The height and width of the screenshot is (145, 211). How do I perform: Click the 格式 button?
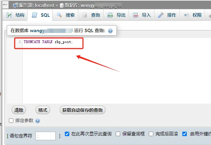[43, 110]
